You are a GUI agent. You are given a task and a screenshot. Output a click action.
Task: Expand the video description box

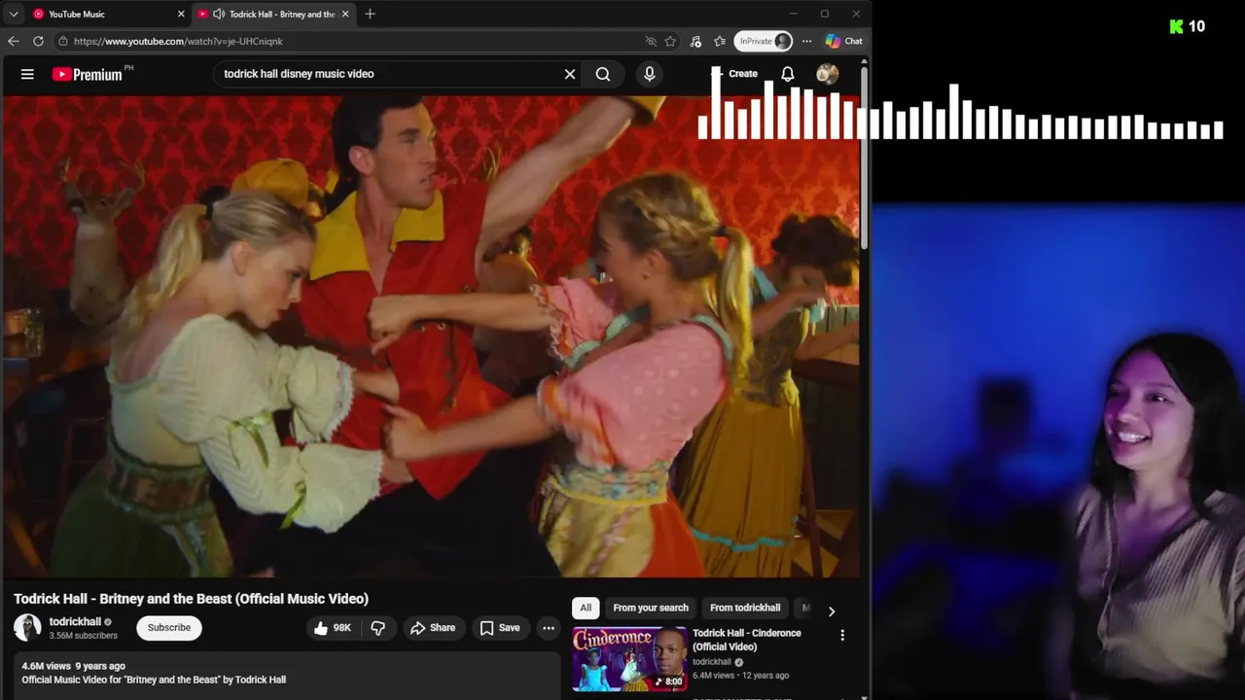(287, 676)
